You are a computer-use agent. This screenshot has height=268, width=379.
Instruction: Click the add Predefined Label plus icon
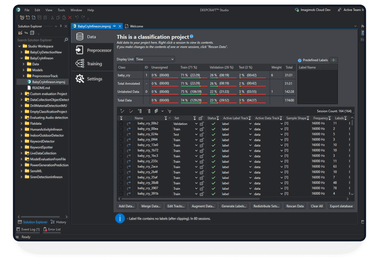tap(334, 60)
